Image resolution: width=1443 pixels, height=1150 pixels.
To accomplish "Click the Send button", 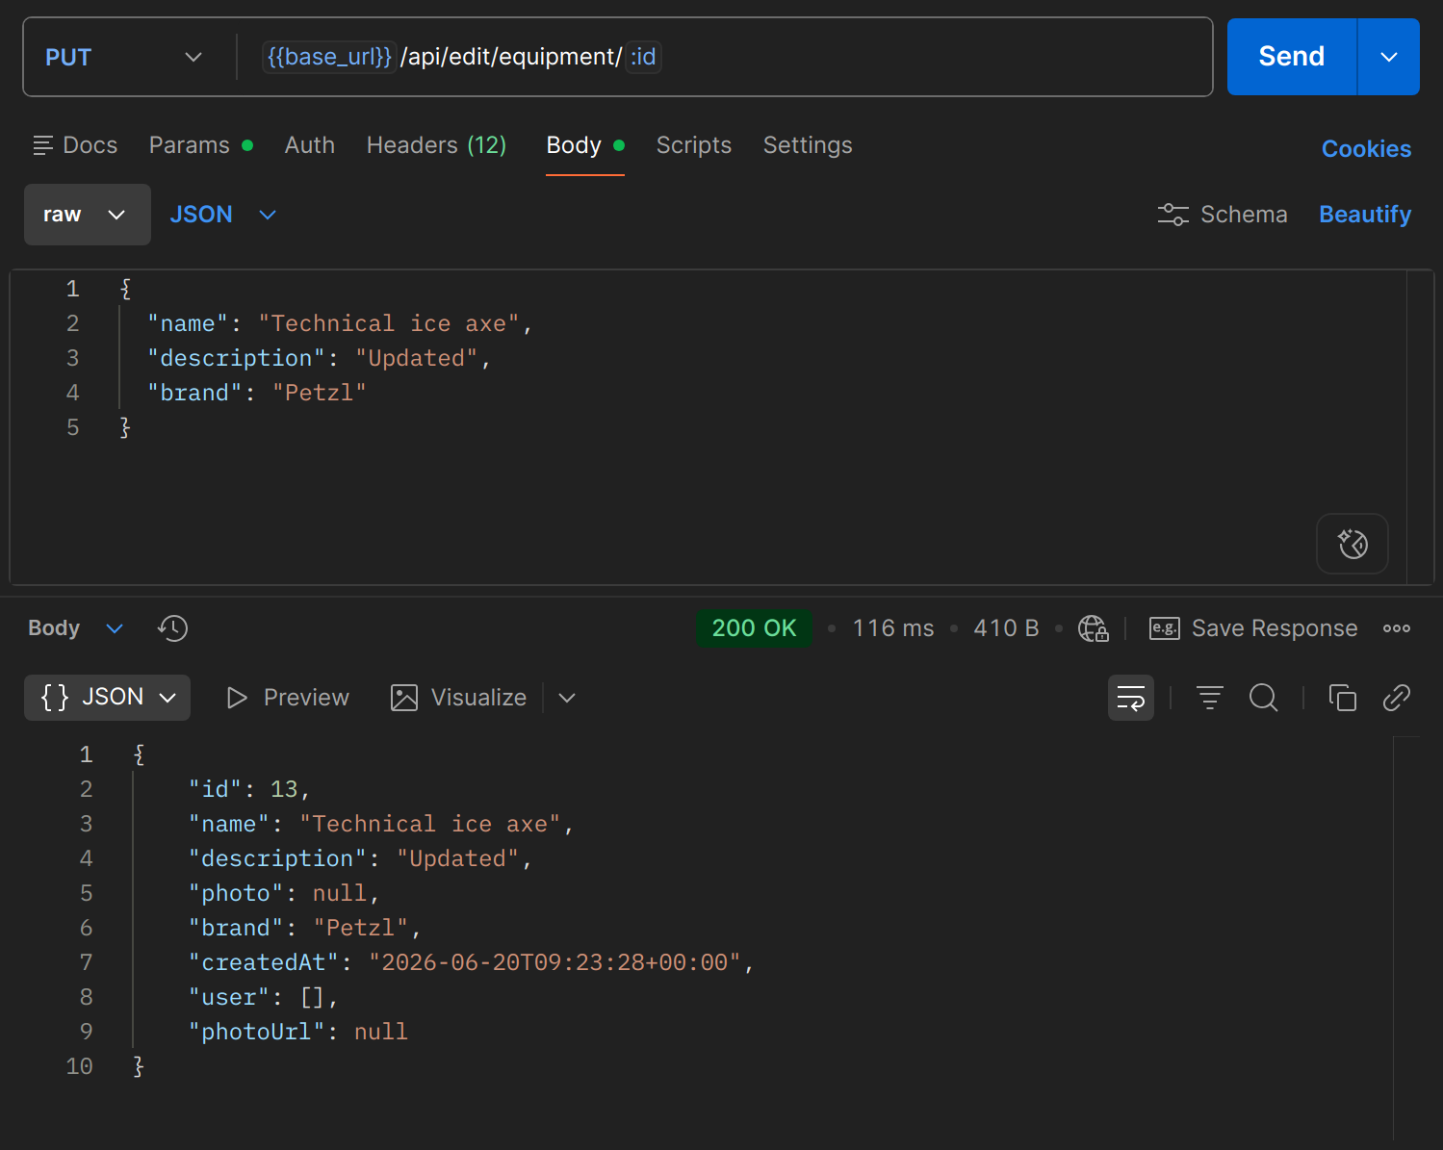I will [1292, 57].
